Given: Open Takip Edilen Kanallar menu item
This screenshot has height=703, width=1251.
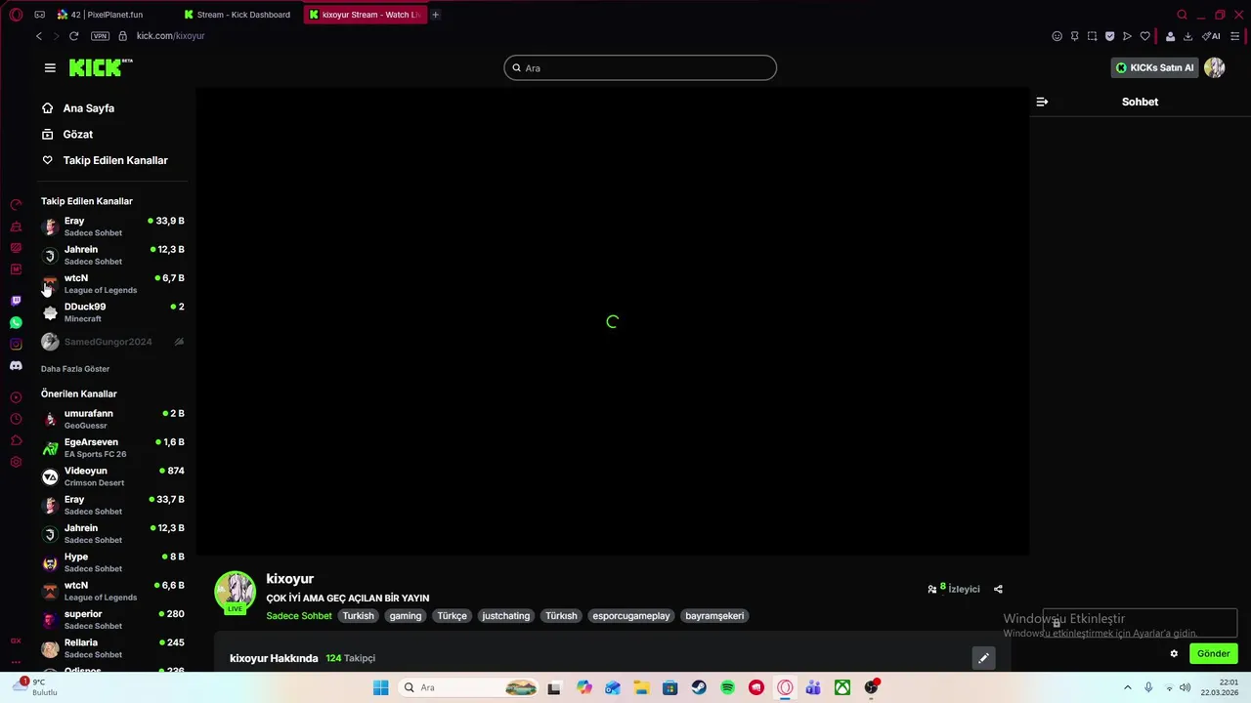Looking at the screenshot, I should 105,160.
